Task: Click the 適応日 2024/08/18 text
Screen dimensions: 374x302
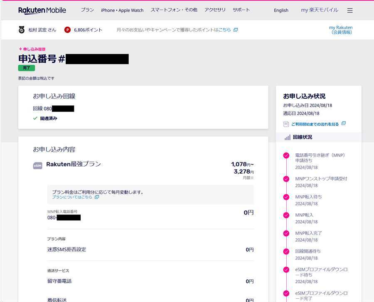Action: pyautogui.click(x=301, y=113)
